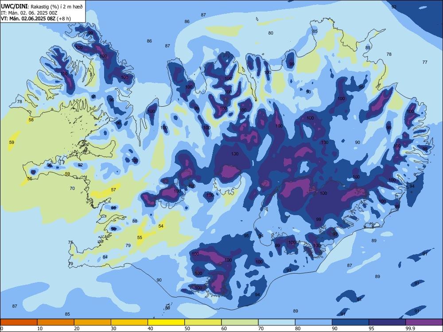
Task: Click the '50' legend tick label
Action: pos(187,328)
